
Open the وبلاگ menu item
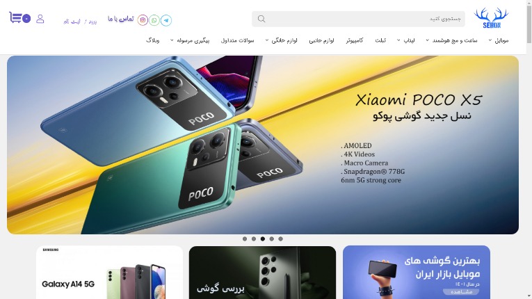[x=153, y=40]
